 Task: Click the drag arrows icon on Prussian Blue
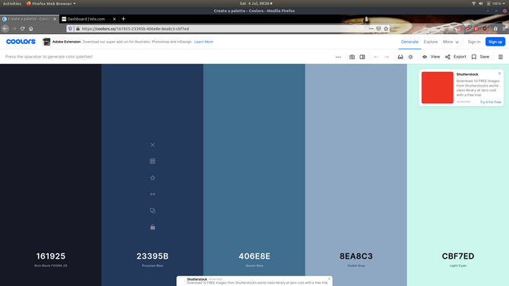[x=153, y=194]
